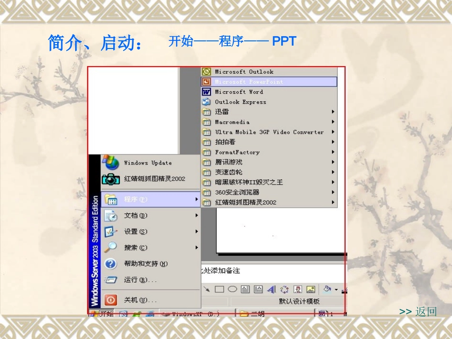
Task: Expand the 程序(P) submenu arrow
Action: (x=197, y=199)
